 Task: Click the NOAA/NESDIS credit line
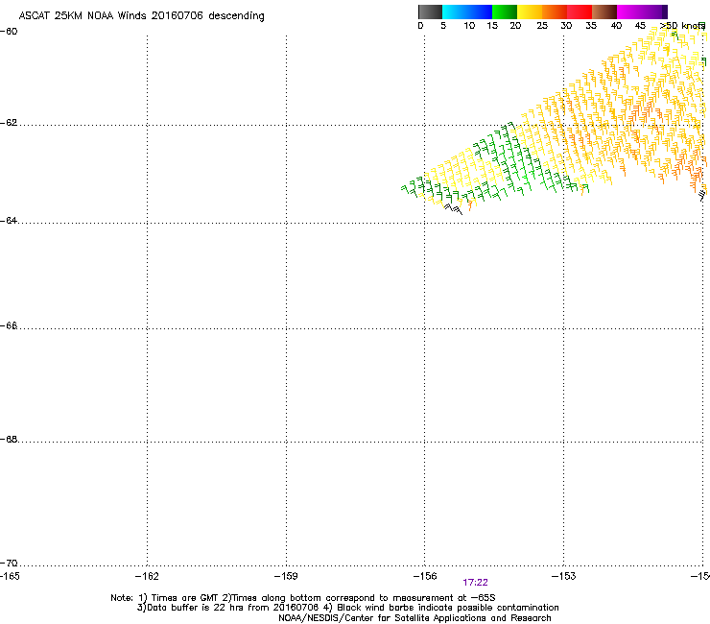pyautogui.click(x=414, y=618)
